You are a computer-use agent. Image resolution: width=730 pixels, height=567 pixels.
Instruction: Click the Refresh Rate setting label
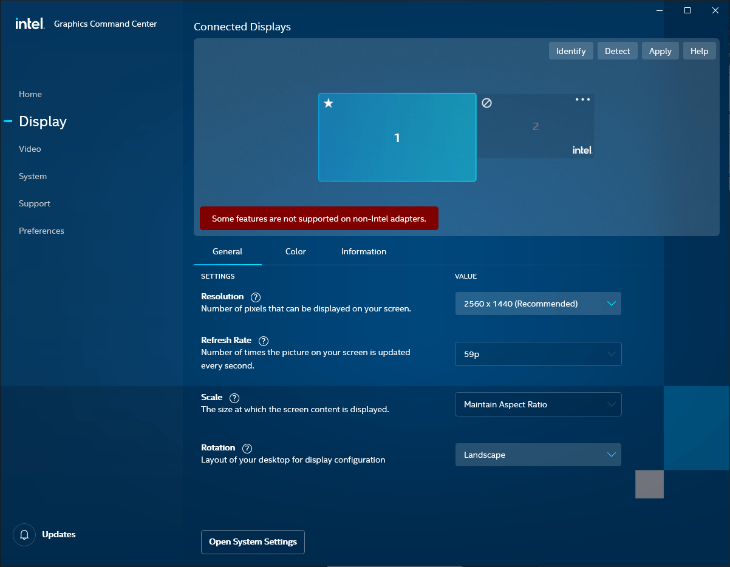point(226,341)
